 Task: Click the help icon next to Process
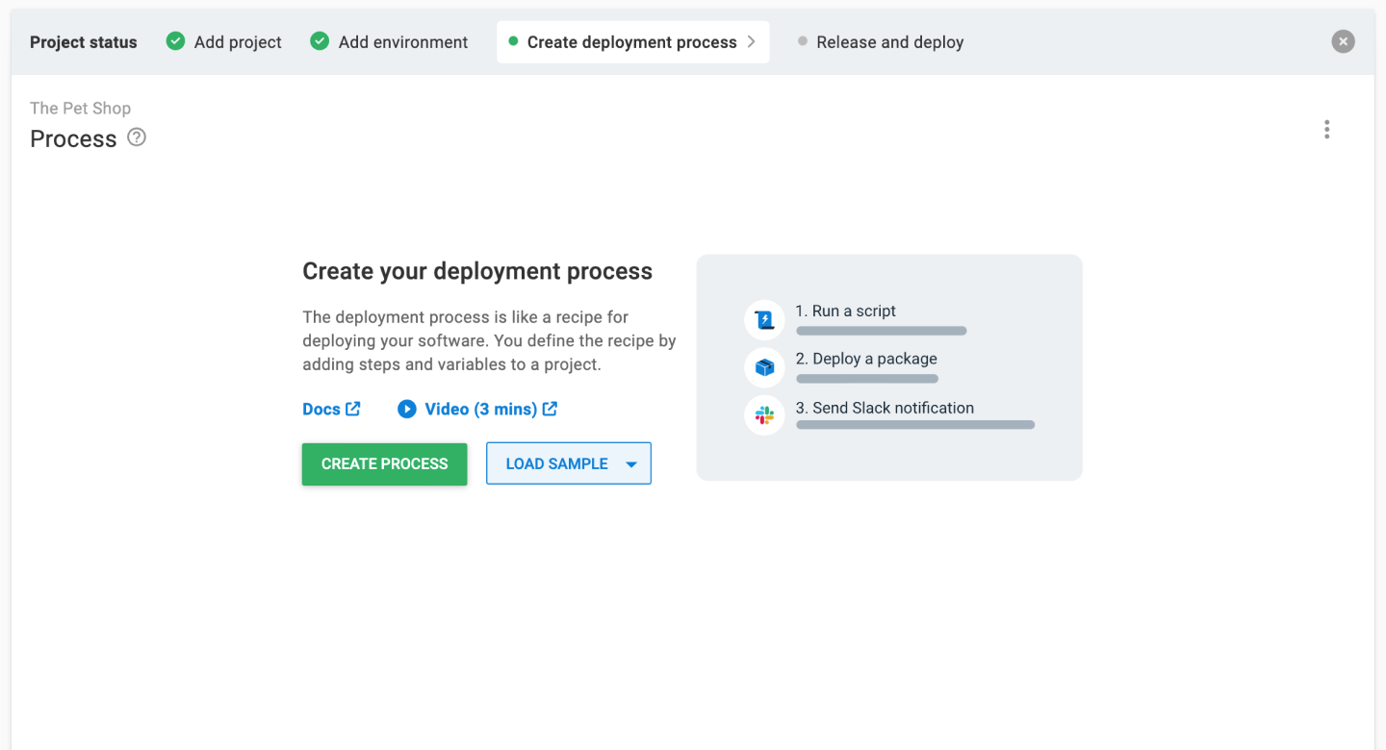point(136,137)
